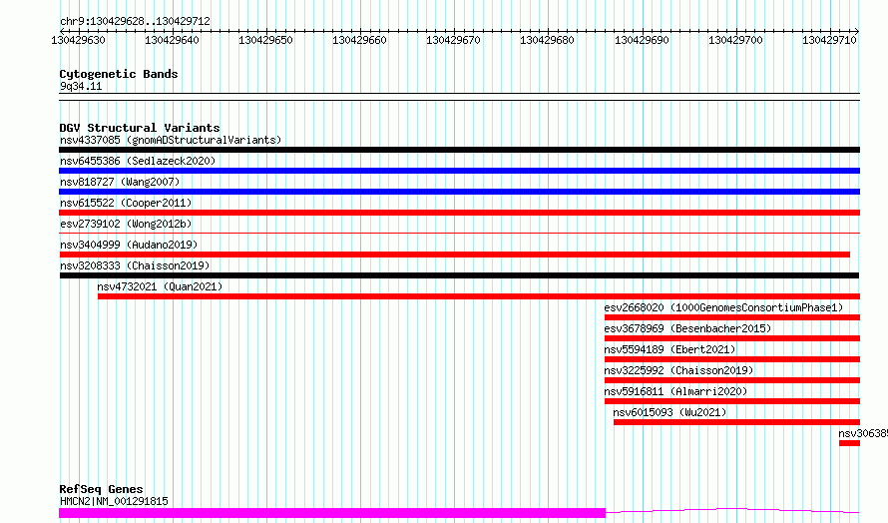The width and height of the screenshot is (888, 523).
Task: Click the blue nsv6455386 variant bar
Action: [459, 171]
